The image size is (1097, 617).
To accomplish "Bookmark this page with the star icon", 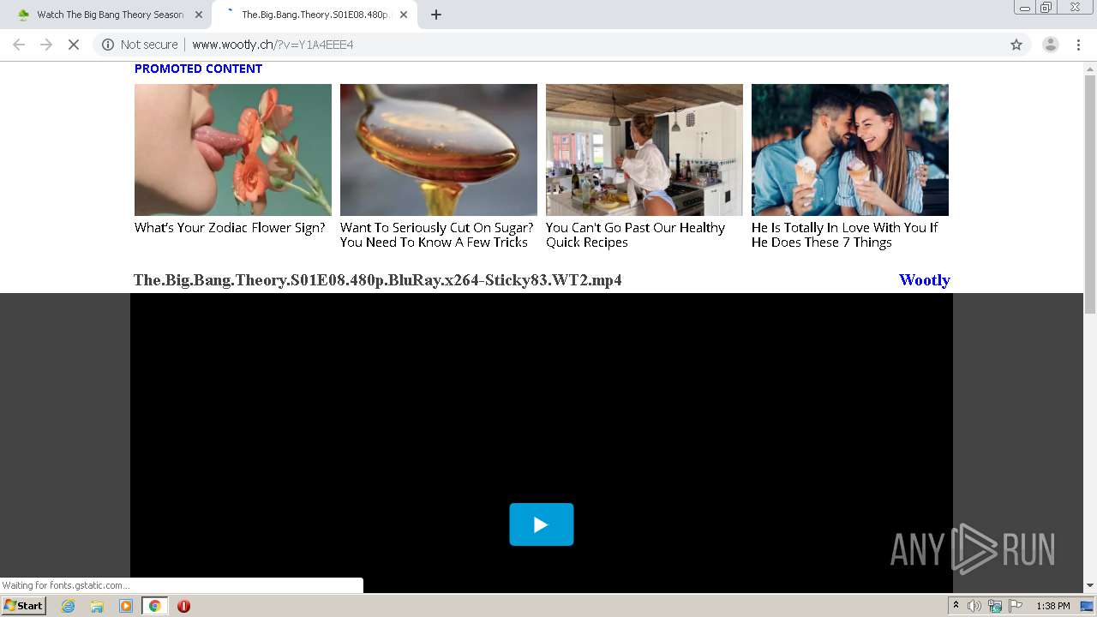I will pos(1016,45).
